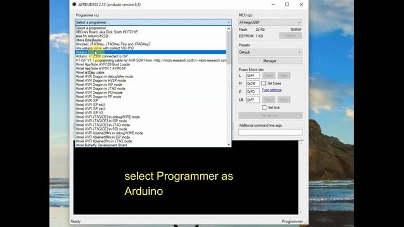Click the Bit selector button
Viewport: 404px width, 227px height.
click(270, 115)
